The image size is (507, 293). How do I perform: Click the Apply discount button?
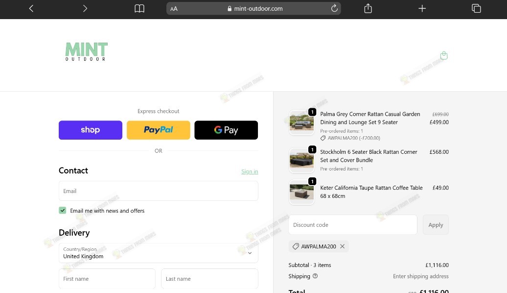[436, 225]
